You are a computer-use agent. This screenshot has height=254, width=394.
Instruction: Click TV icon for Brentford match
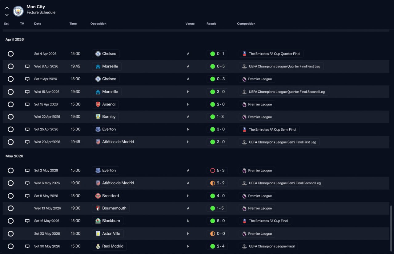pyautogui.click(x=27, y=196)
